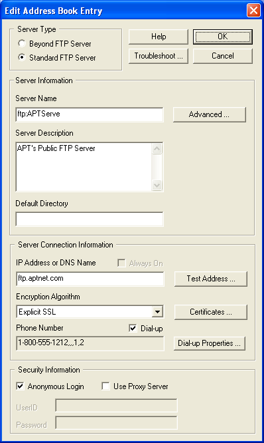Image resolution: width=264 pixels, height=443 pixels.
Task: Click the Server Description text area
Action: click(x=84, y=167)
